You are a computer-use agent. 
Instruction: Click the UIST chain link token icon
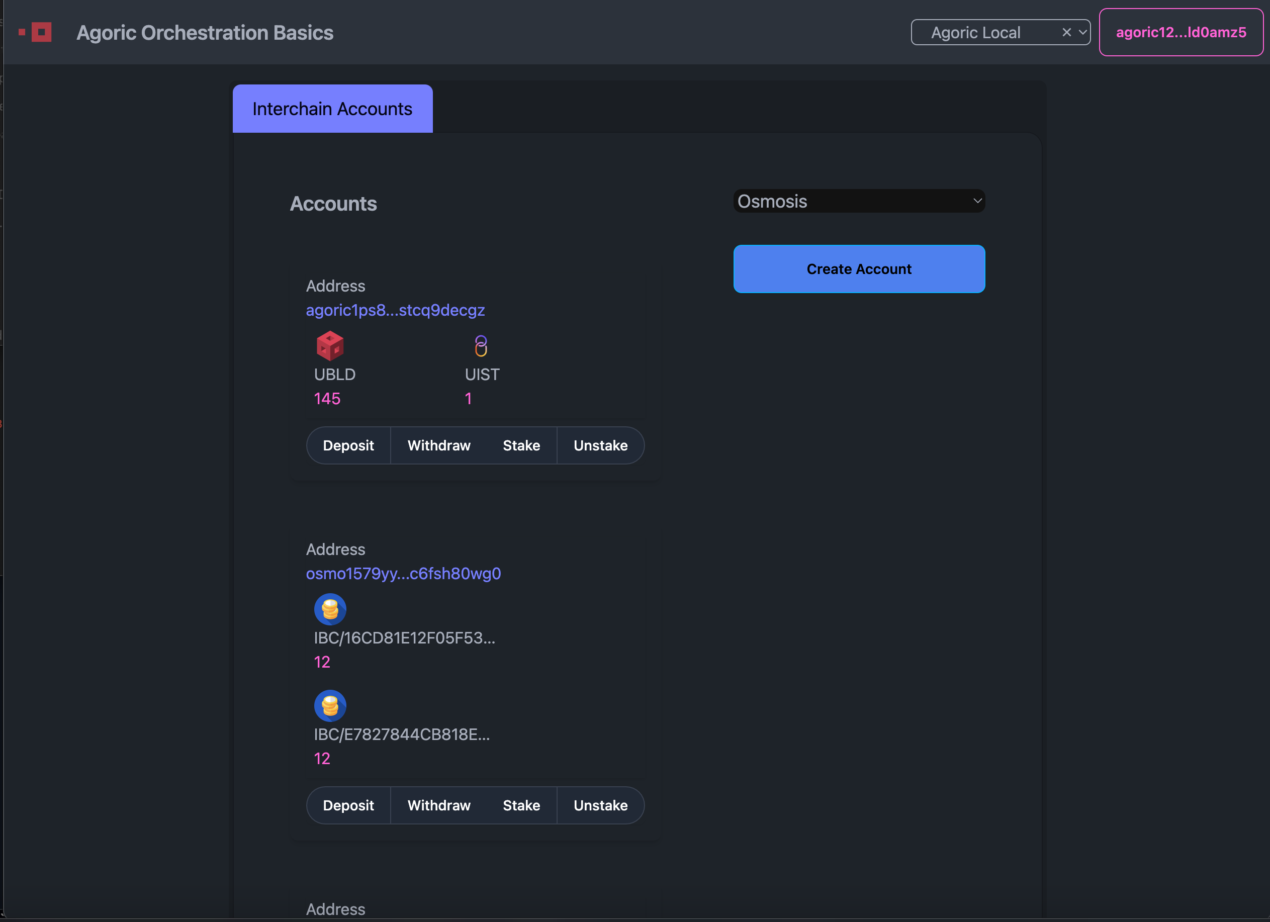tap(481, 345)
